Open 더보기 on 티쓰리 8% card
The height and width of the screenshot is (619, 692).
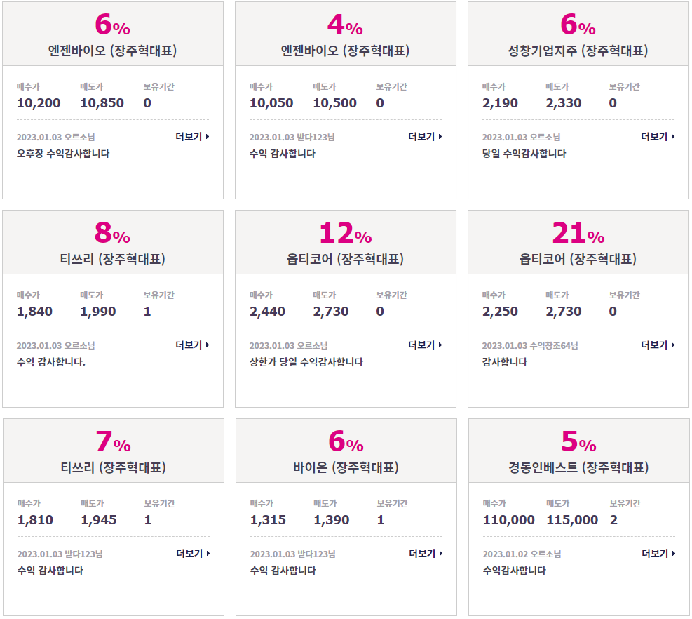pyautogui.click(x=192, y=345)
